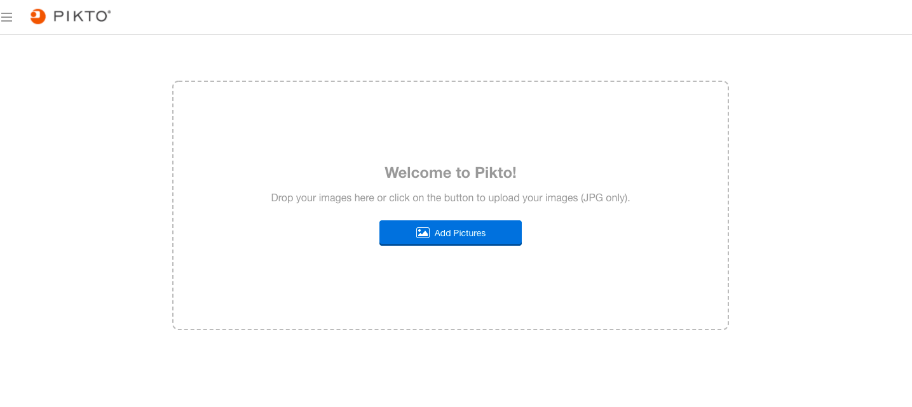The height and width of the screenshot is (407, 912).
Task: Click the blank space below Add Pictures button
Action: point(451,286)
